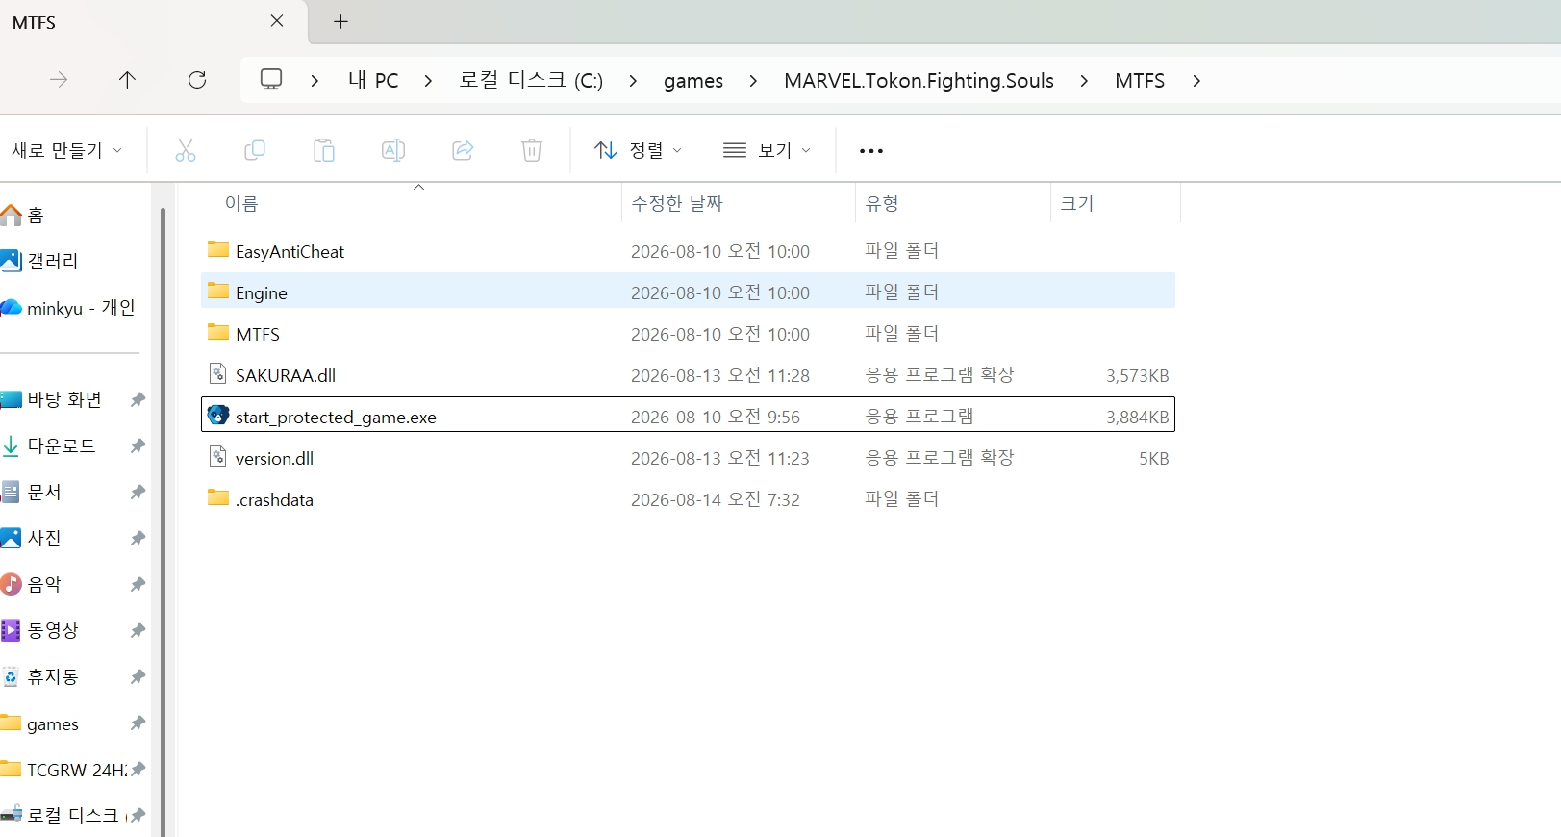Expand chevron after computer icon in address bar

(x=315, y=81)
